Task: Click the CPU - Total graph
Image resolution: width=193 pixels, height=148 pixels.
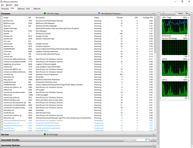Action: [x=175, y=27]
